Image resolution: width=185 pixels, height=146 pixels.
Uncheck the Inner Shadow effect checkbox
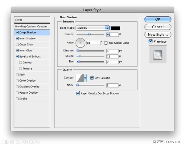17,38
